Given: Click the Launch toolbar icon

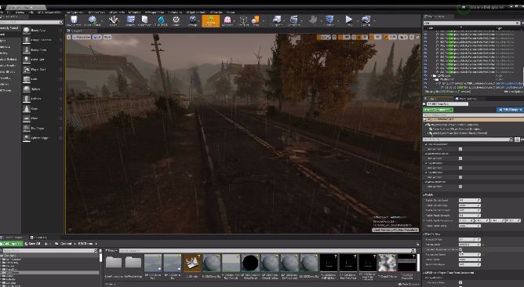Looking at the screenshot, I should pyautogui.click(x=366, y=20).
